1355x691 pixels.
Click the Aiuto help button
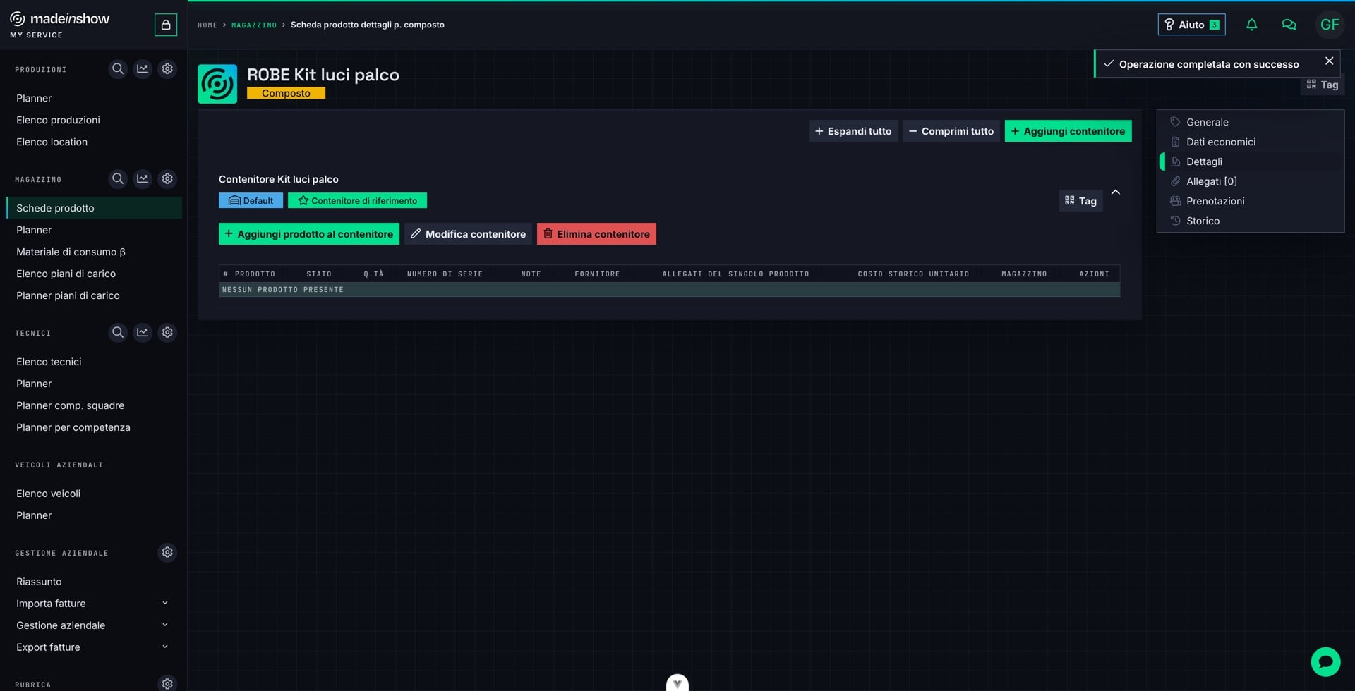click(1191, 25)
